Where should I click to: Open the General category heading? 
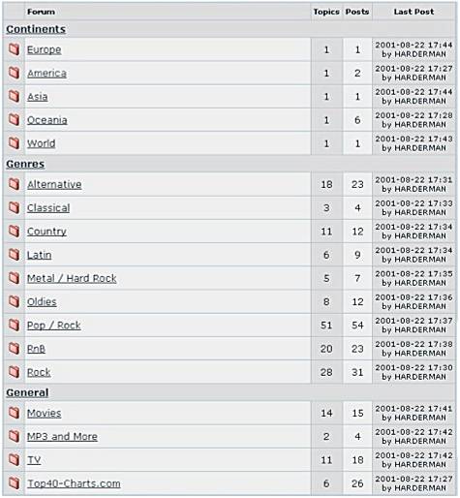click(27, 392)
